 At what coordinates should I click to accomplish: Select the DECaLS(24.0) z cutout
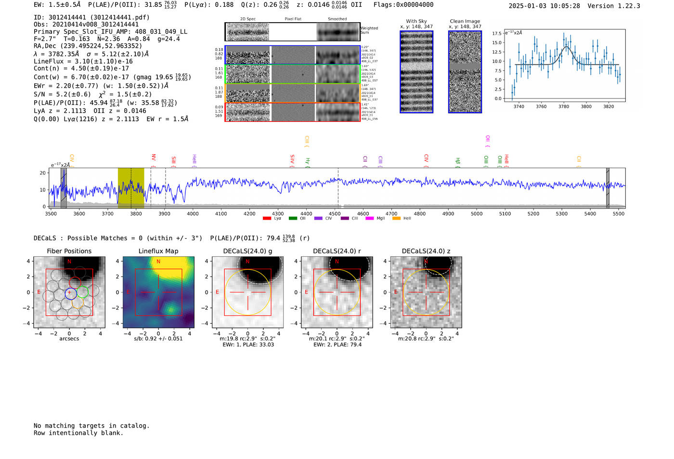point(426,292)
